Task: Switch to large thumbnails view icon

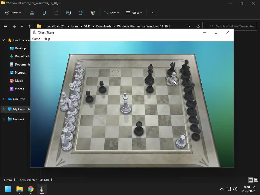Action: pos(256,180)
